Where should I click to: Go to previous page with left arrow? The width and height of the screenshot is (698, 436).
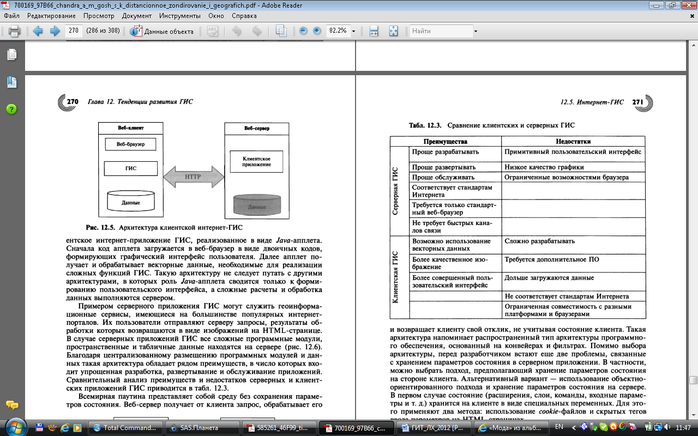click(x=38, y=31)
